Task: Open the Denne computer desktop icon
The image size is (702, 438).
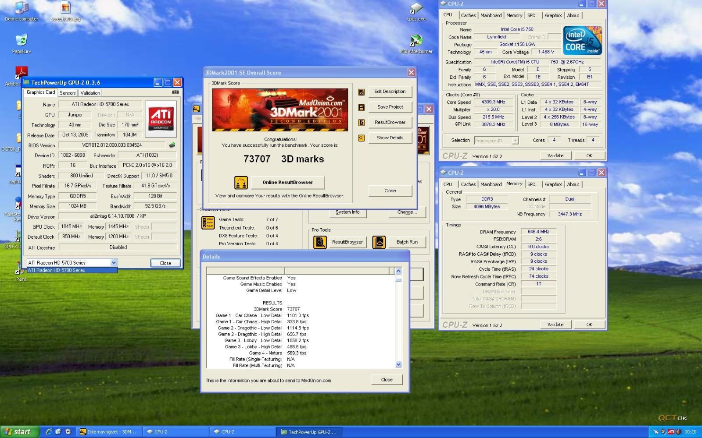Action: point(21,12)
